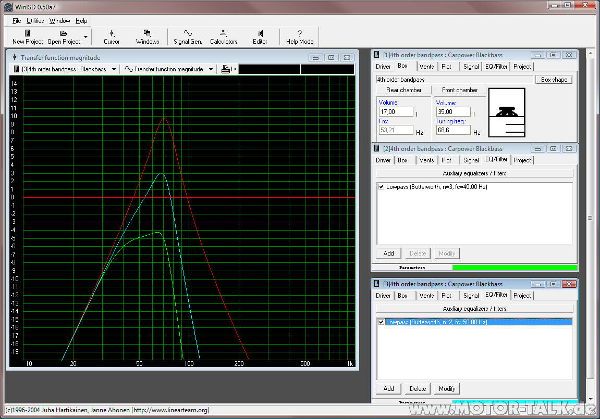Toggle the Lowpass n=3 fc=40 Hz filter checkbox
The image size is (600, 419).
[x=381, y=187]
